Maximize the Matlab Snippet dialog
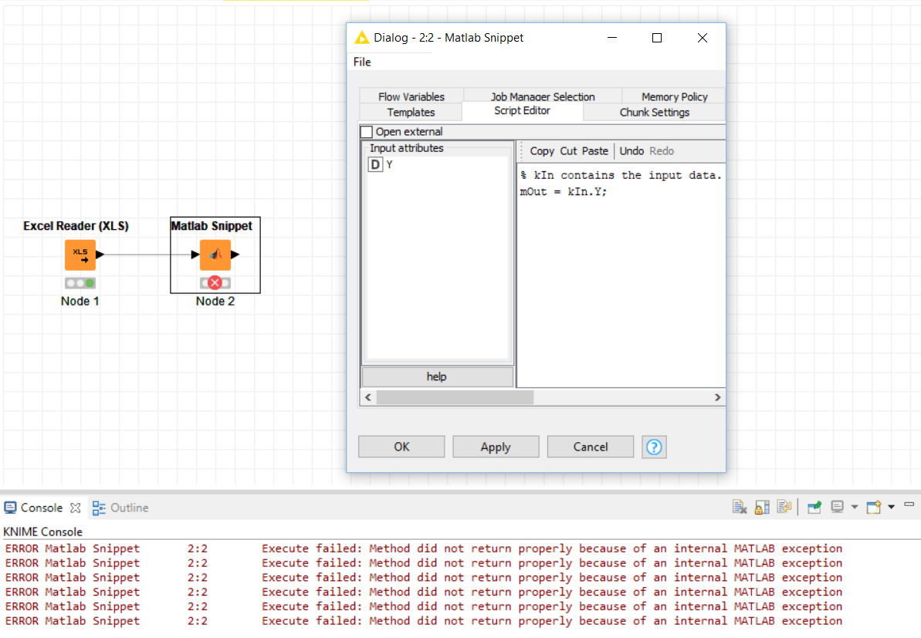This screenshot has width=921, height=638. click(x=657, y=38)
